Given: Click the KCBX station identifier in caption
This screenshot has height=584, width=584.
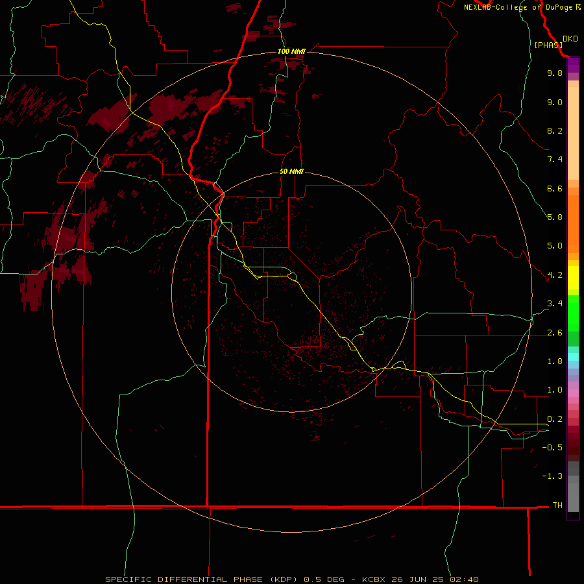Looking at the screenshot, I should (x=375, y=579).
